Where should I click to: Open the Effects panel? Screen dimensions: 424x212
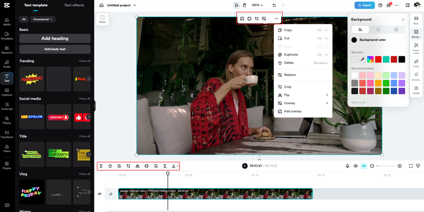point(7,120)
